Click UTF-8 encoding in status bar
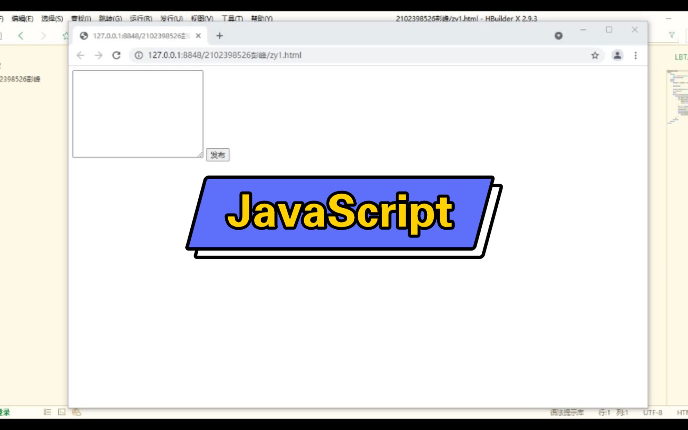The width and height of the screenshot is (688, 430). click(653, 412)
